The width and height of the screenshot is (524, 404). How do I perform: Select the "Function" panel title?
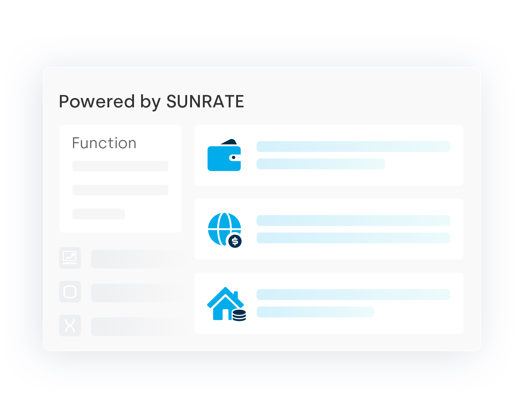[104, 143]
